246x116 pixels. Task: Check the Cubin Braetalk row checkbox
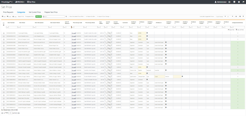click(x=4, y=36)
